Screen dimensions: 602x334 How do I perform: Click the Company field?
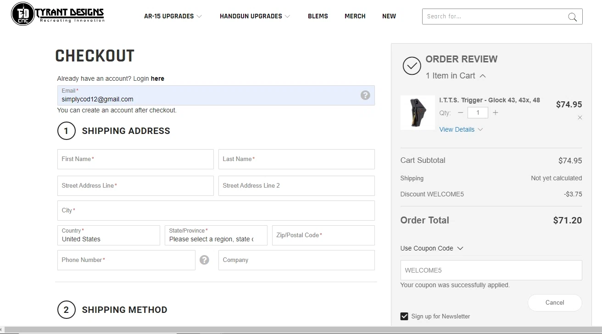(x=296, y=260)
